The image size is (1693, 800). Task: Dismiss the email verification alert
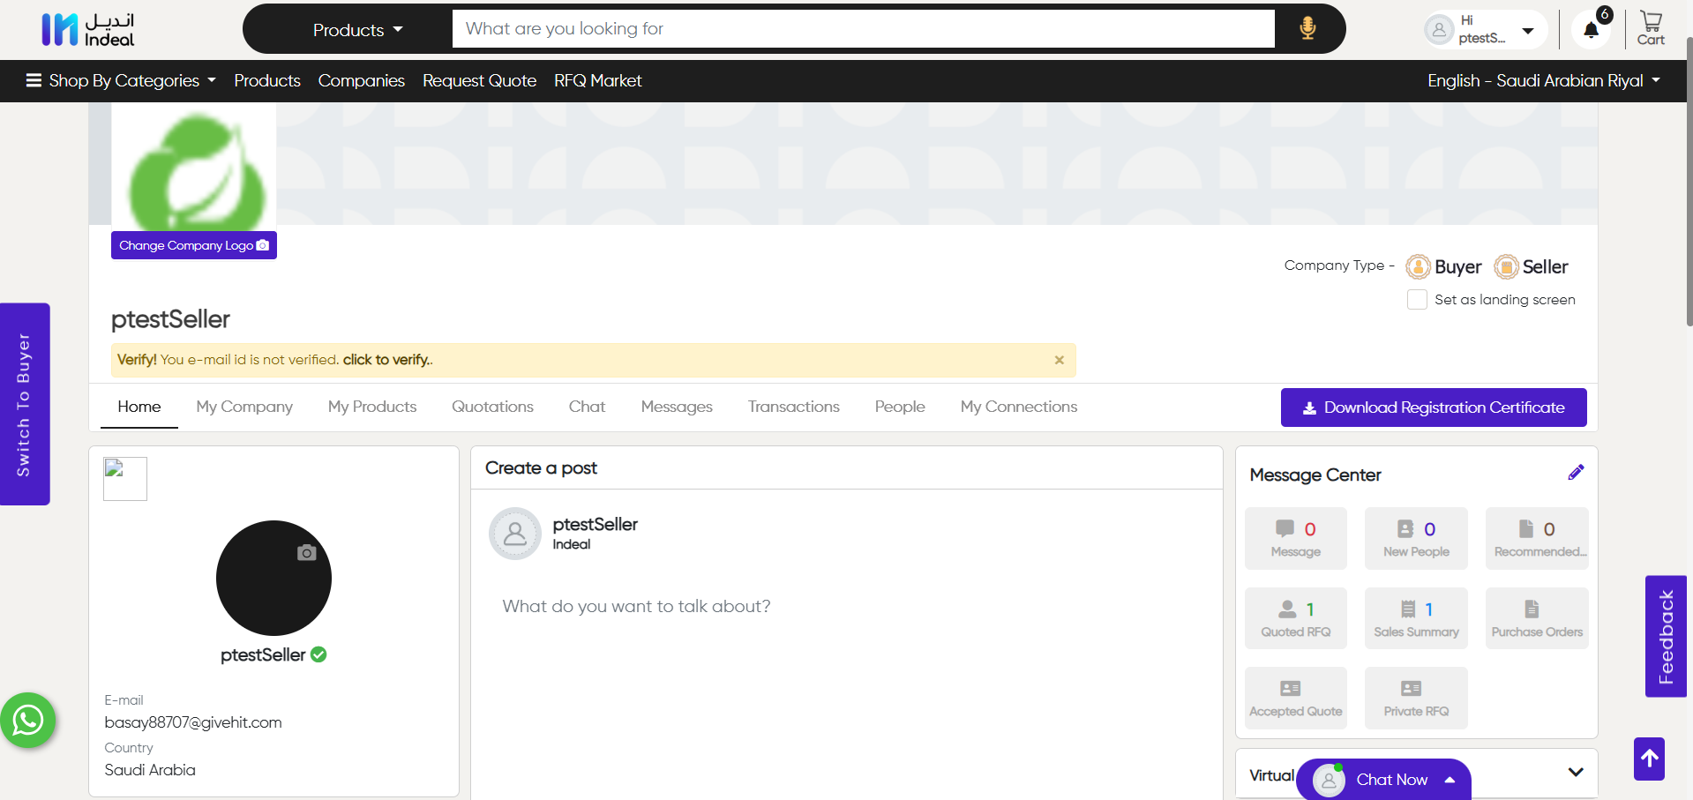click(1059, 360)
